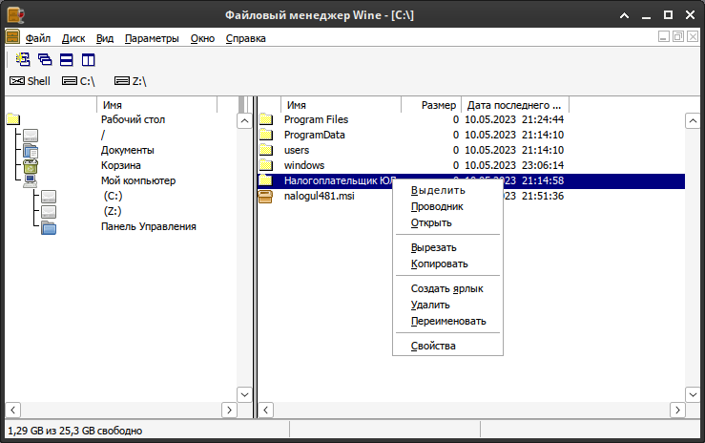
Task: Select Корзина tree label
Action: pos(120,165)
